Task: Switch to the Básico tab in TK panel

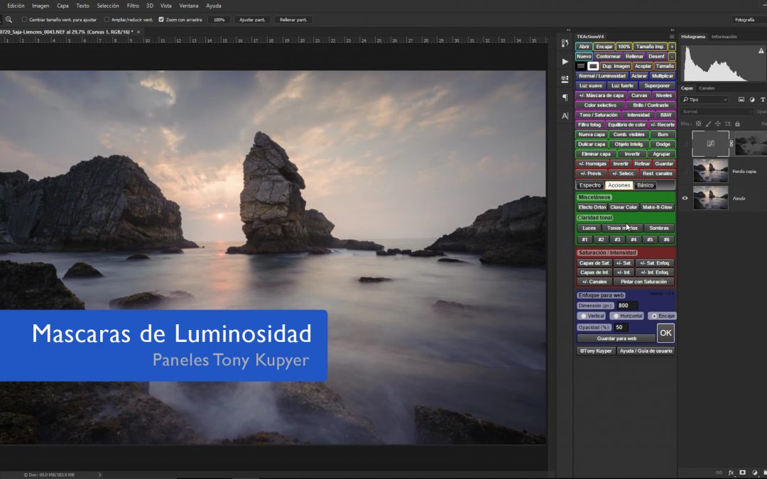Action: (645, 185)
